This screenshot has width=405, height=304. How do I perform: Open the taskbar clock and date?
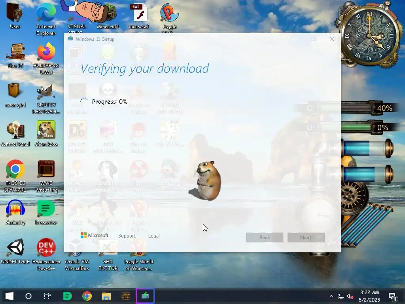click(x=369, y=296)
